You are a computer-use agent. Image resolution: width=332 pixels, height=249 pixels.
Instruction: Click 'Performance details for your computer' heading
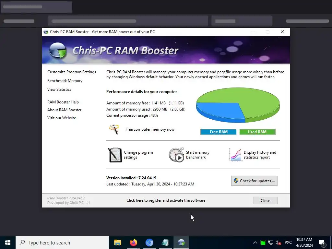click(142, 92)
